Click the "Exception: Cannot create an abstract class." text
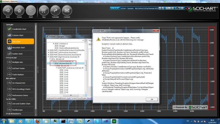220x124 pixels. click(x=117, y=44)
